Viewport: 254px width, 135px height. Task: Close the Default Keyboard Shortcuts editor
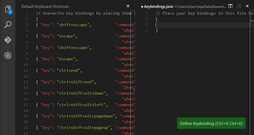(128, 6)
